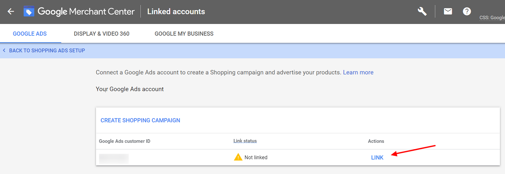Click the yellow warning icon beside Not linked
The image size is (505, 174).
point(238,157)
